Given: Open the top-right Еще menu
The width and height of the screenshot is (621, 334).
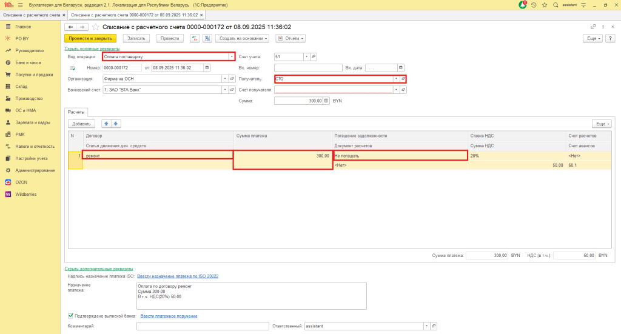Looking at the screenshot, I should [592, 38].
